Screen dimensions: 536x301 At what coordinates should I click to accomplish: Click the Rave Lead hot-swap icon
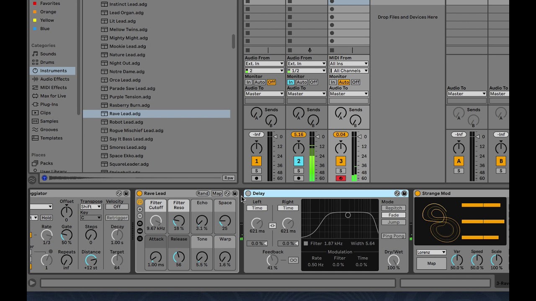(227, 194)
